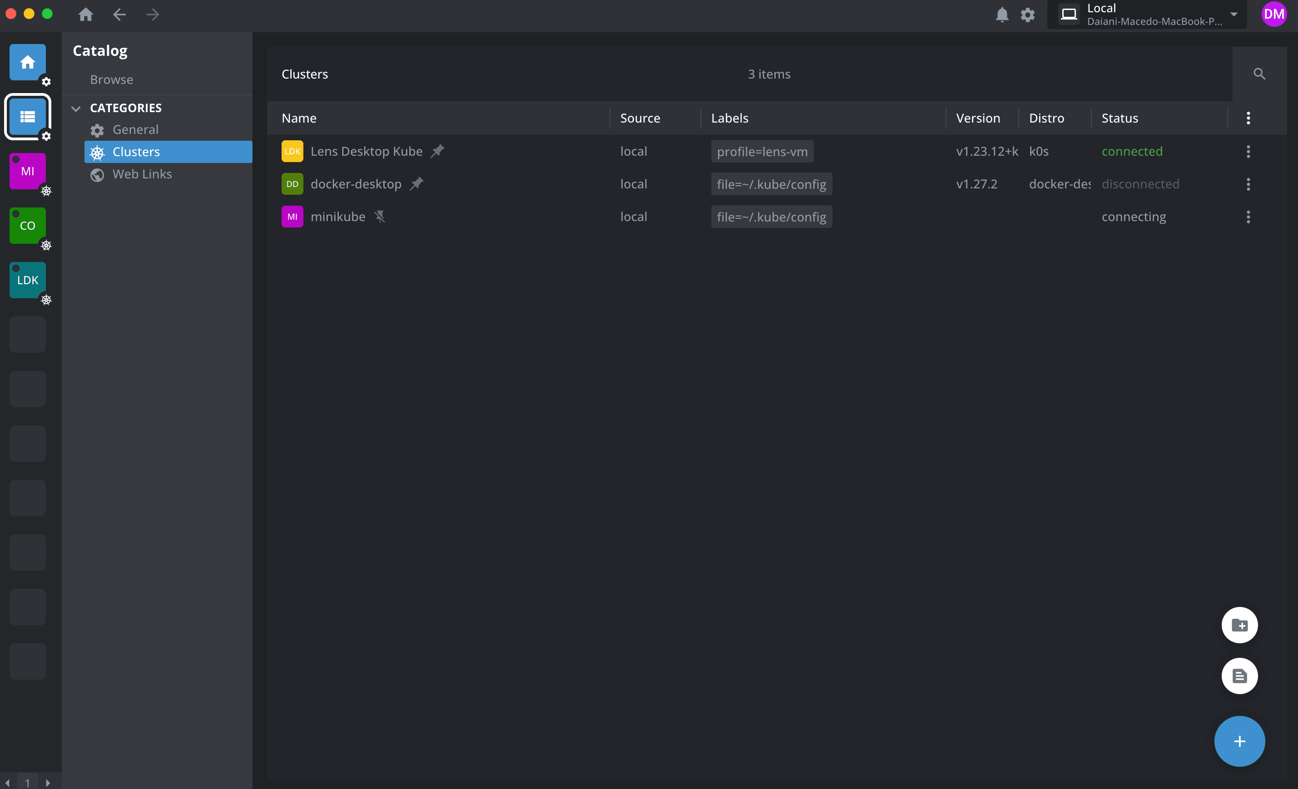
Task: Click the add-folder round button
Action: (1239, 625)
